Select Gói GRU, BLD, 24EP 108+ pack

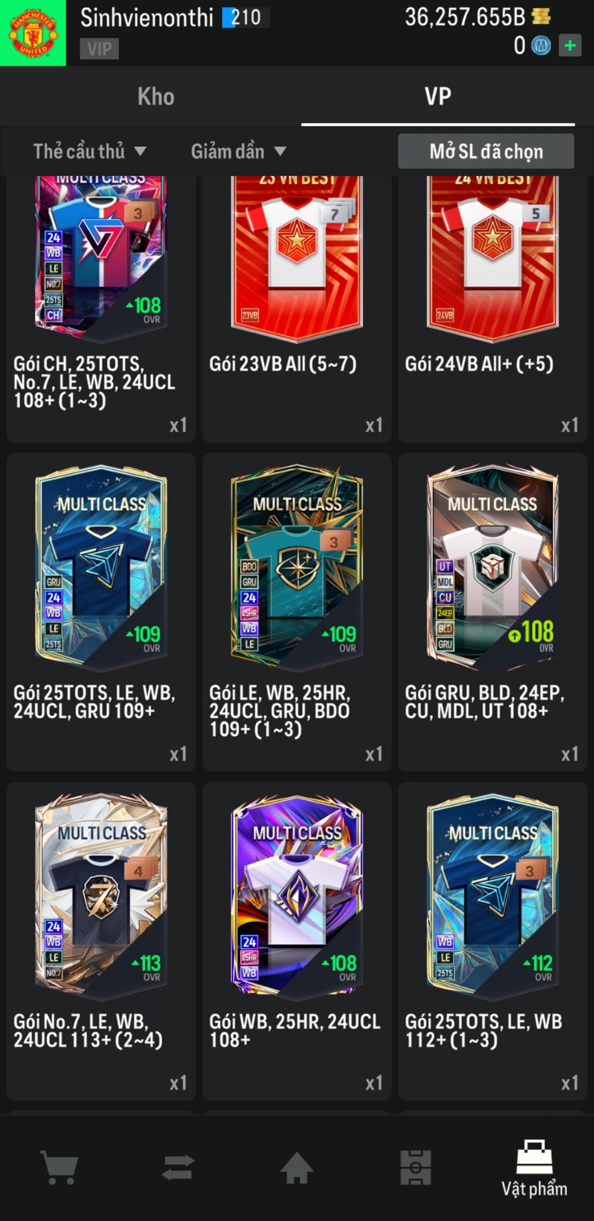(493, 612)
